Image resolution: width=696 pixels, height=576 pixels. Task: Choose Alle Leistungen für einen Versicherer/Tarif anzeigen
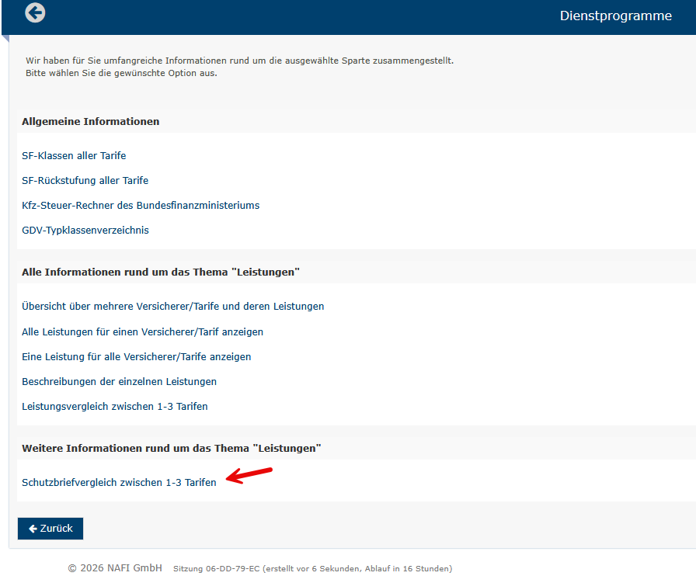coord(142,332)
